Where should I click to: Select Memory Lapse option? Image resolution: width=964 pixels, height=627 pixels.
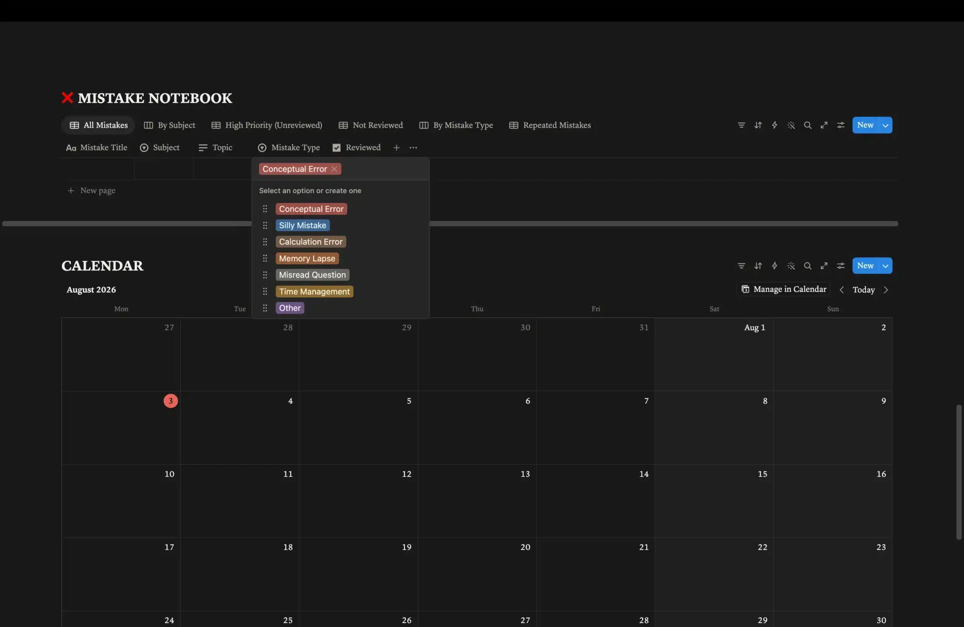(x=307, y=258)
